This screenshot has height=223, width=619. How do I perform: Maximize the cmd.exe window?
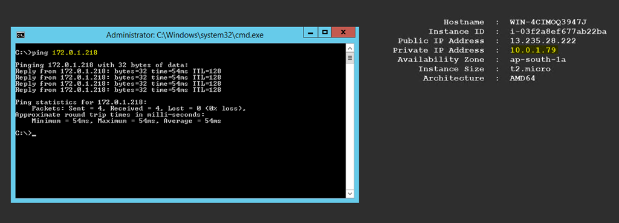(325, 33)
